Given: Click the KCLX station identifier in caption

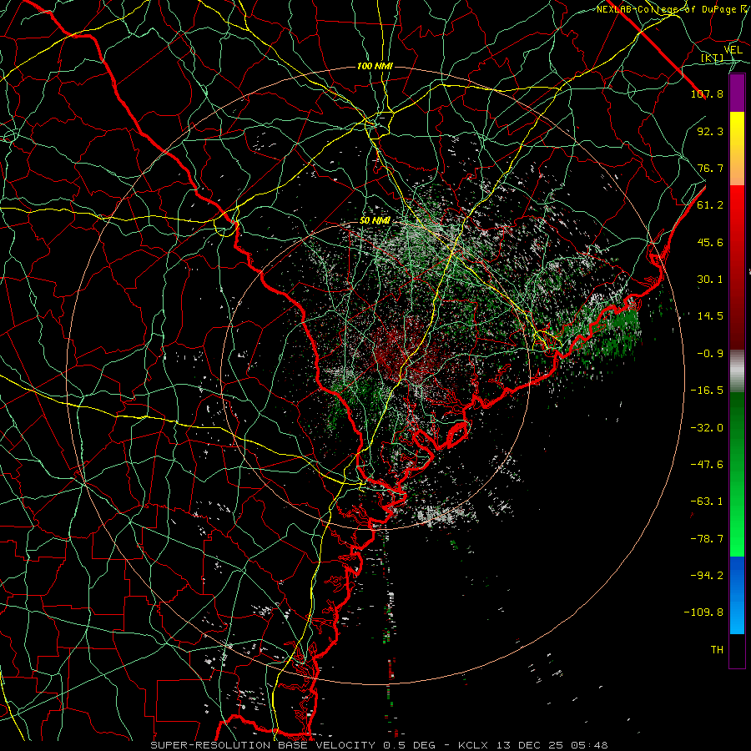Looking at the screenshot, I should 475,745.
